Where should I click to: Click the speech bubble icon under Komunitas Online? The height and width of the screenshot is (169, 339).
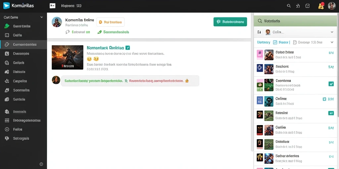(68, 32)
